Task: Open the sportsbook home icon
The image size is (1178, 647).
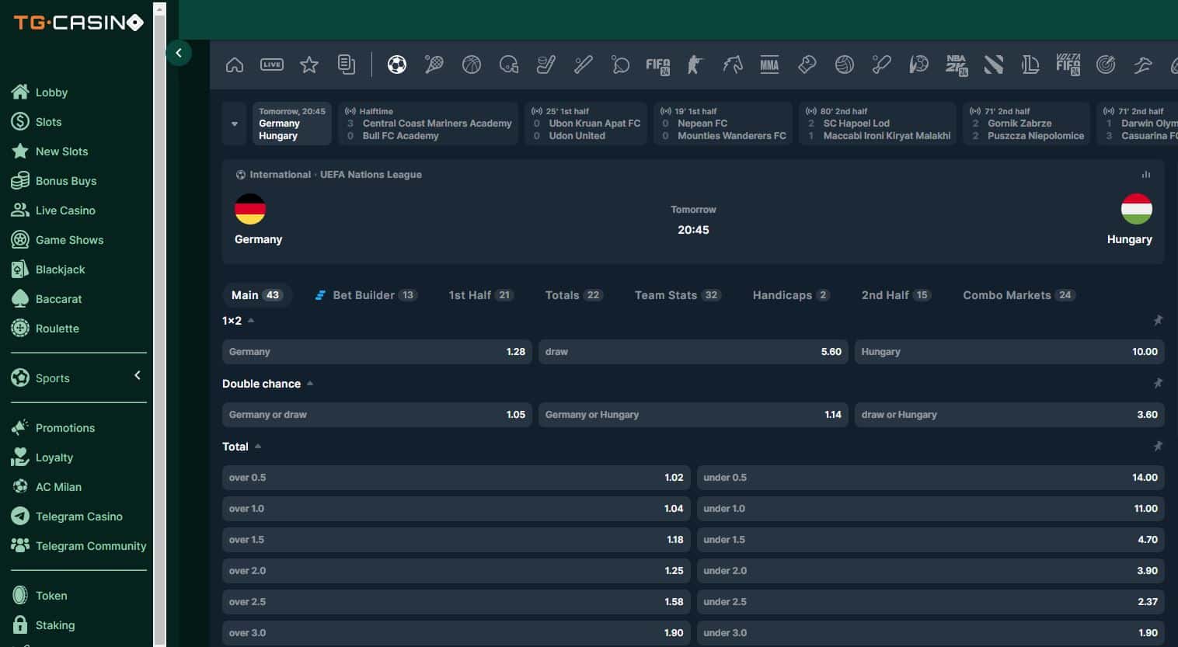Action: 235,65
